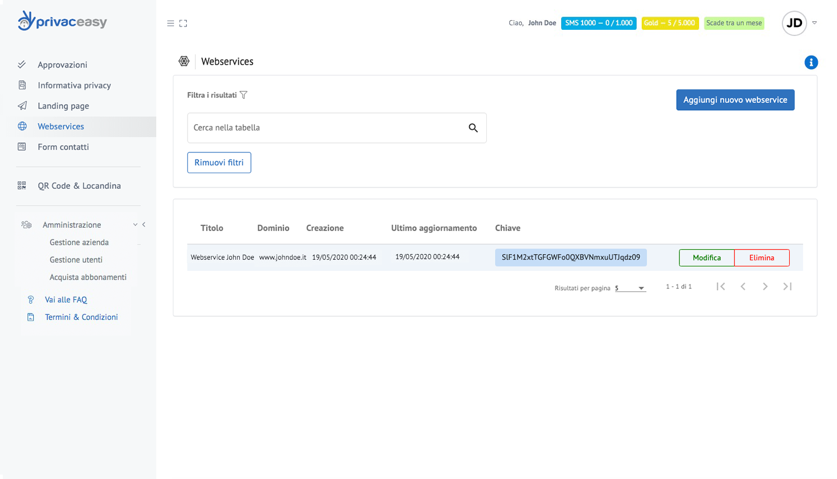Open the Vai alle FAQ link
Viewport: 837px width, 479px height.
66,300
